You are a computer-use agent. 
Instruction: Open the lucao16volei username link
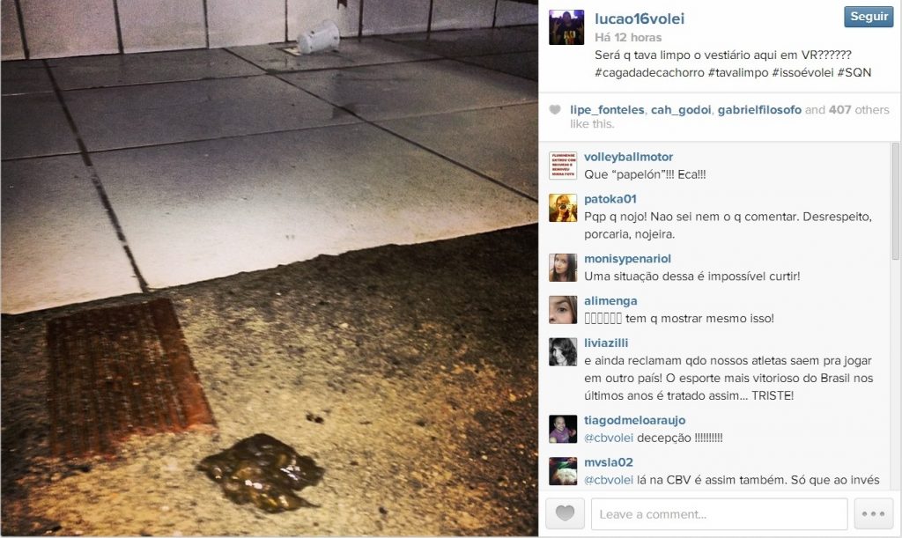tap(640, 19)
